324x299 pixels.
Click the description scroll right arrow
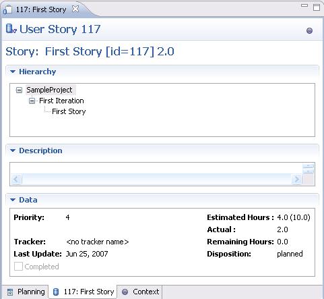[x=297, y=180]
